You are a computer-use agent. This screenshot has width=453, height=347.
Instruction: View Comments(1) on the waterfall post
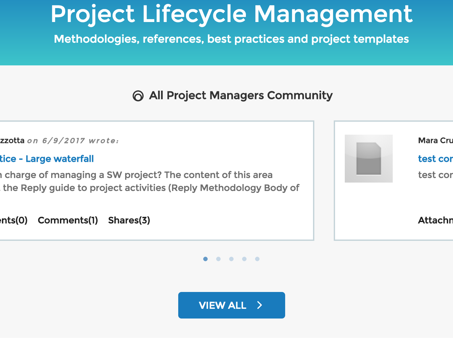point(68,220)
